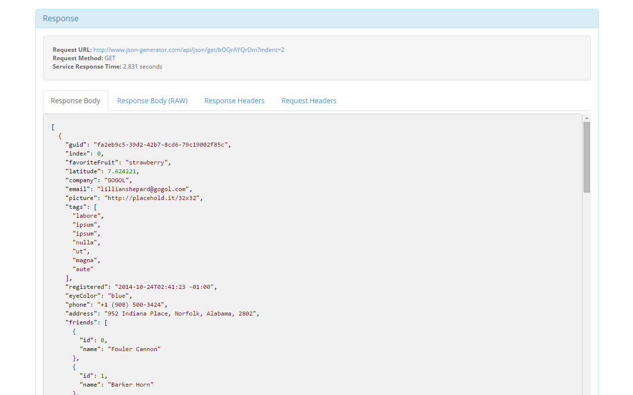This screenshot has height=395, width=633.
Task: Click the "friends" key
Action: [82, 322]
